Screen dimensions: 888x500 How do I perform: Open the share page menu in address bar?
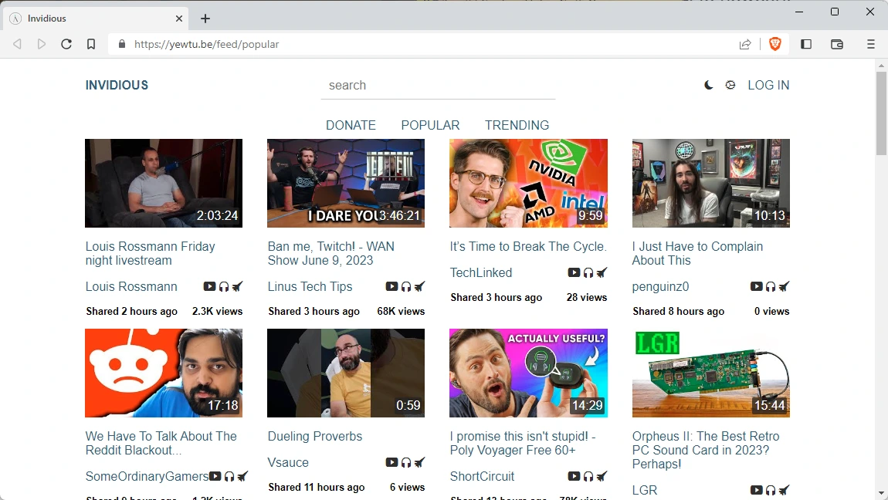point(745,45)
